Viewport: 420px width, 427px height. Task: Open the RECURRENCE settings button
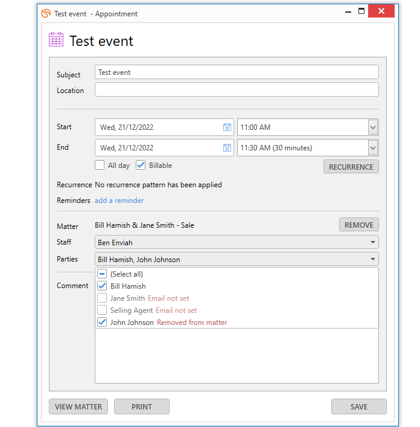[351, 167]
